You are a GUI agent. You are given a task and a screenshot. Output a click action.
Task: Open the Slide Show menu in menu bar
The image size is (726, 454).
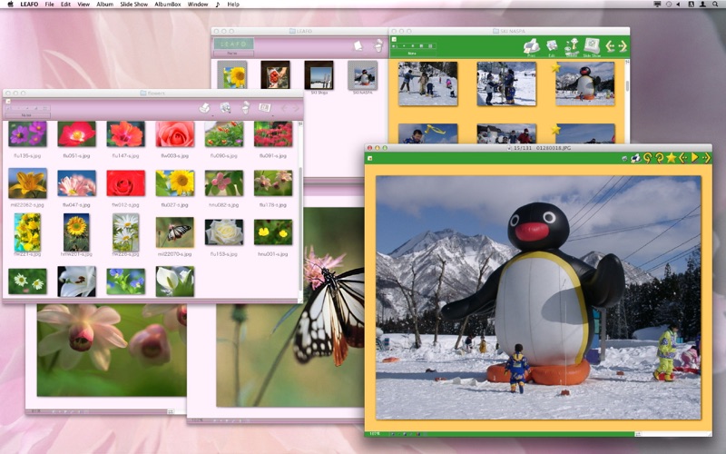tap(133, 5)
